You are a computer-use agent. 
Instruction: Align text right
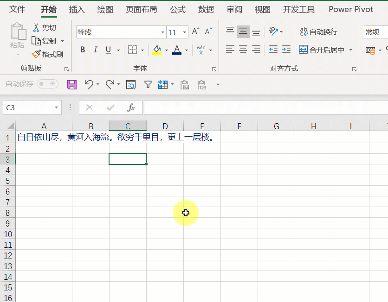[256, 50]
